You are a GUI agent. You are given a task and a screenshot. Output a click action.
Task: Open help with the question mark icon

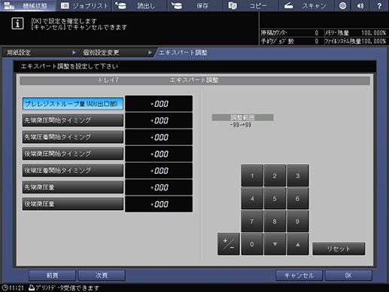click(379, 5)
